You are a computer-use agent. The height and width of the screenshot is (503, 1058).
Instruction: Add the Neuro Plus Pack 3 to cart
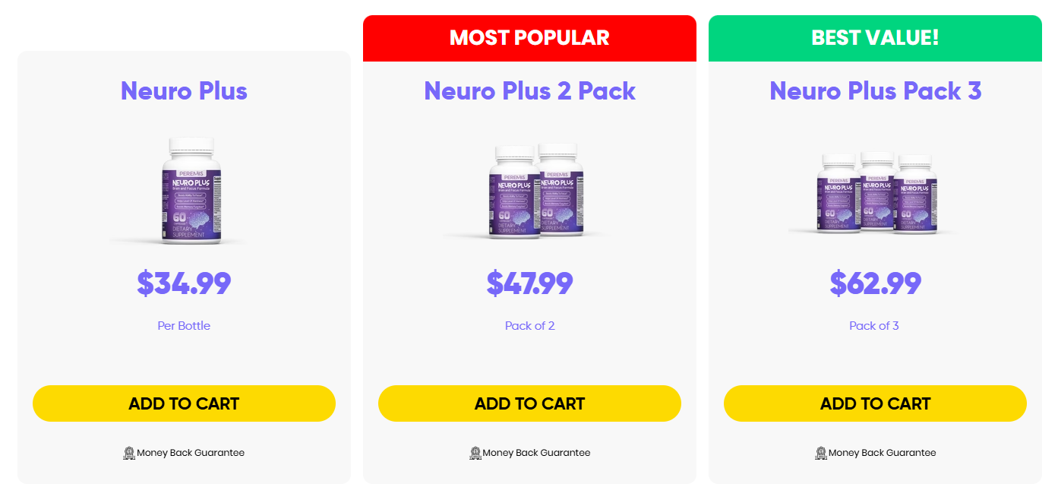point(875,403)
